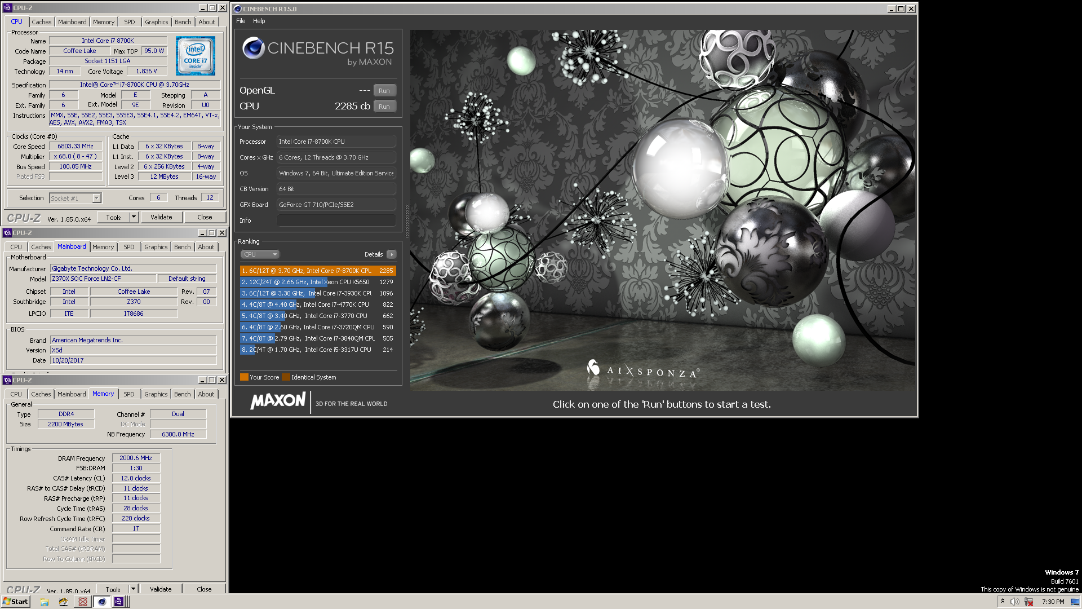Click top CPU-Z window title icon
The height and width of the screenshot is (609, 1082).
click(7, 8)
